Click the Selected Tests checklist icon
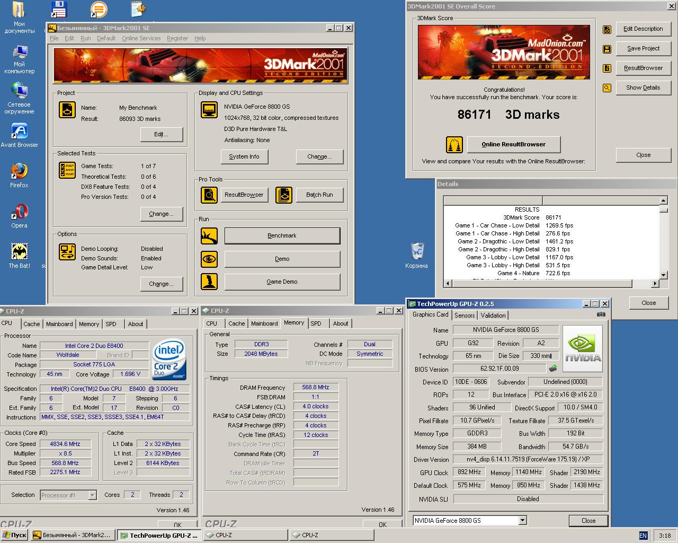Screen dimensions: 678x543 (67, 170)
